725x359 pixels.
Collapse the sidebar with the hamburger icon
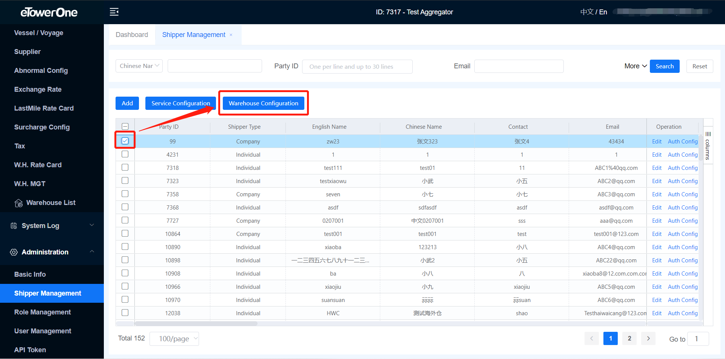[114, 12]
